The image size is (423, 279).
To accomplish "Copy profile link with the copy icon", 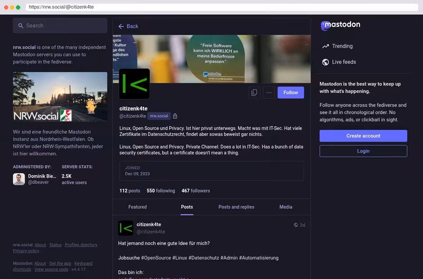I will point(254,92).
